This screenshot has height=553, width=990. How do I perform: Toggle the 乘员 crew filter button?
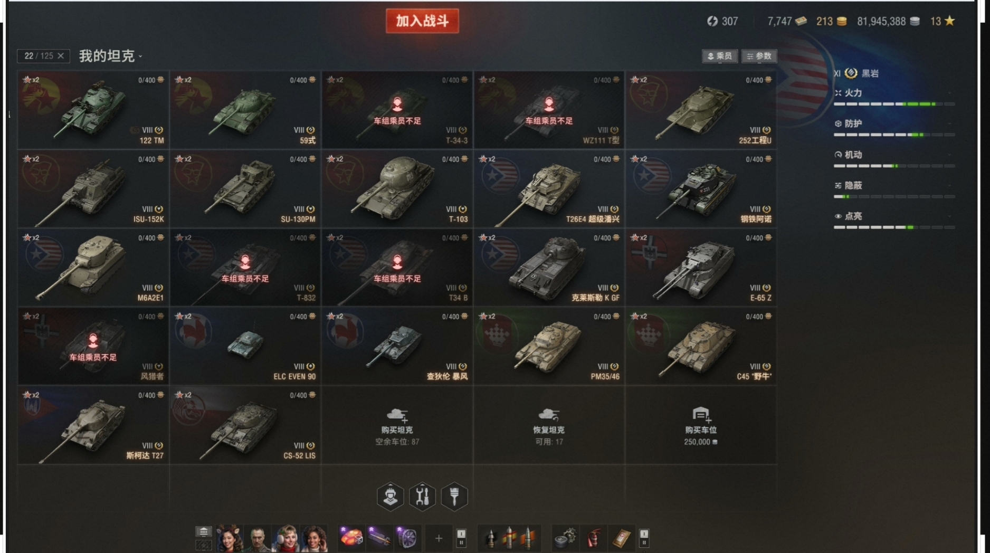point(720,56)
